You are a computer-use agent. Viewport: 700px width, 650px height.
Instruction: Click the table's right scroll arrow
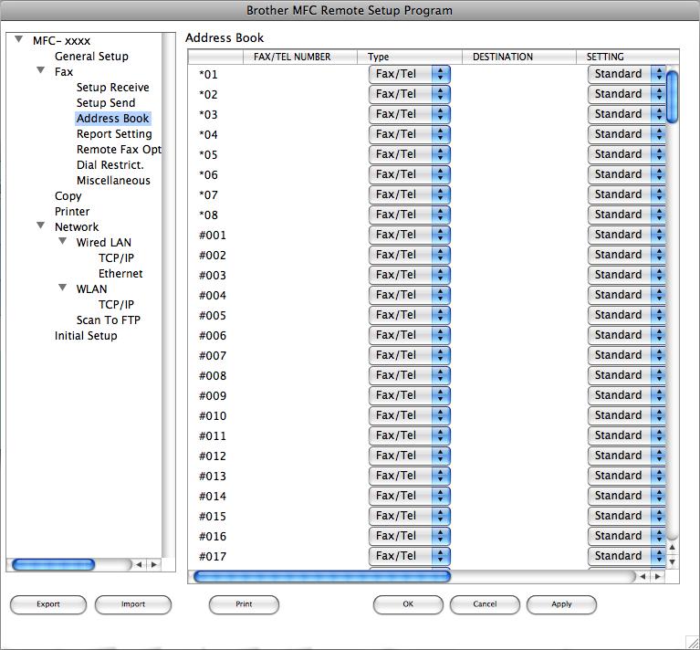click(x=658, y=576)
